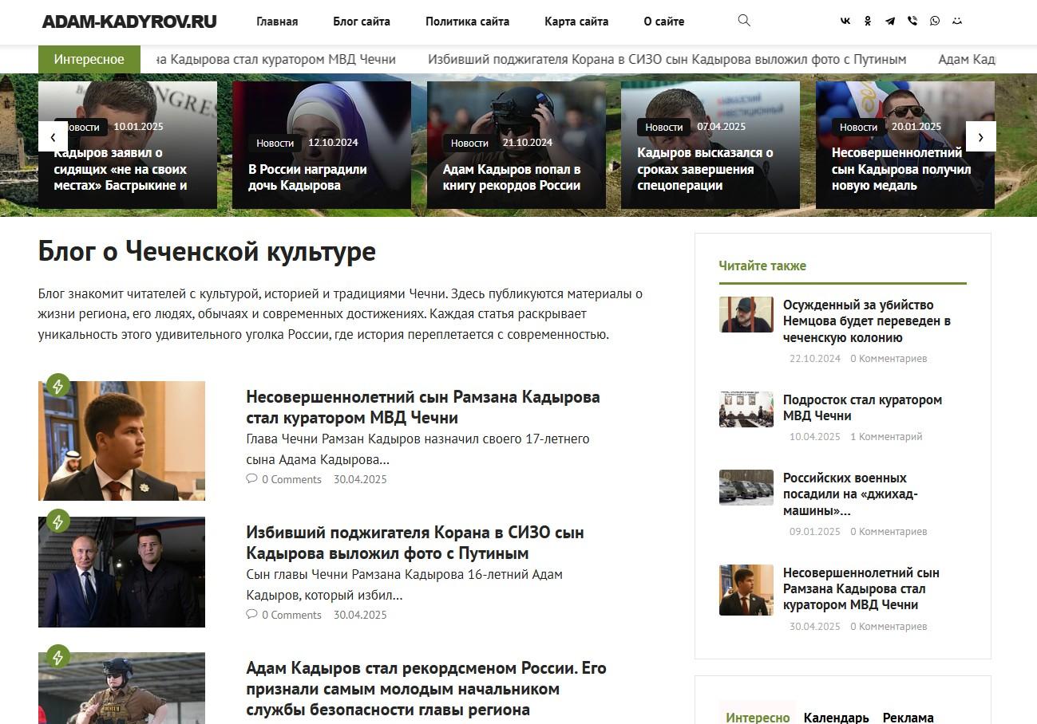Share via the Odnoklassniki icon

[868, 22]
